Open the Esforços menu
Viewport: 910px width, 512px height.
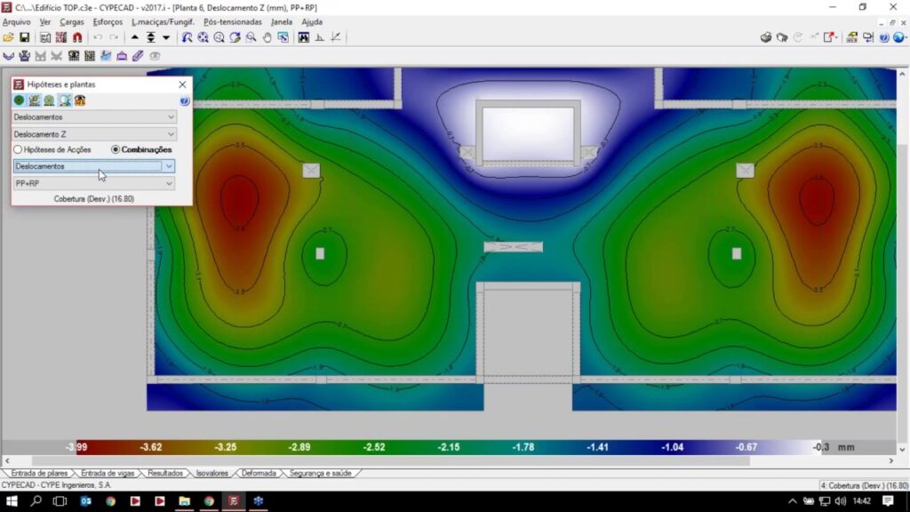tap(108, 21)
